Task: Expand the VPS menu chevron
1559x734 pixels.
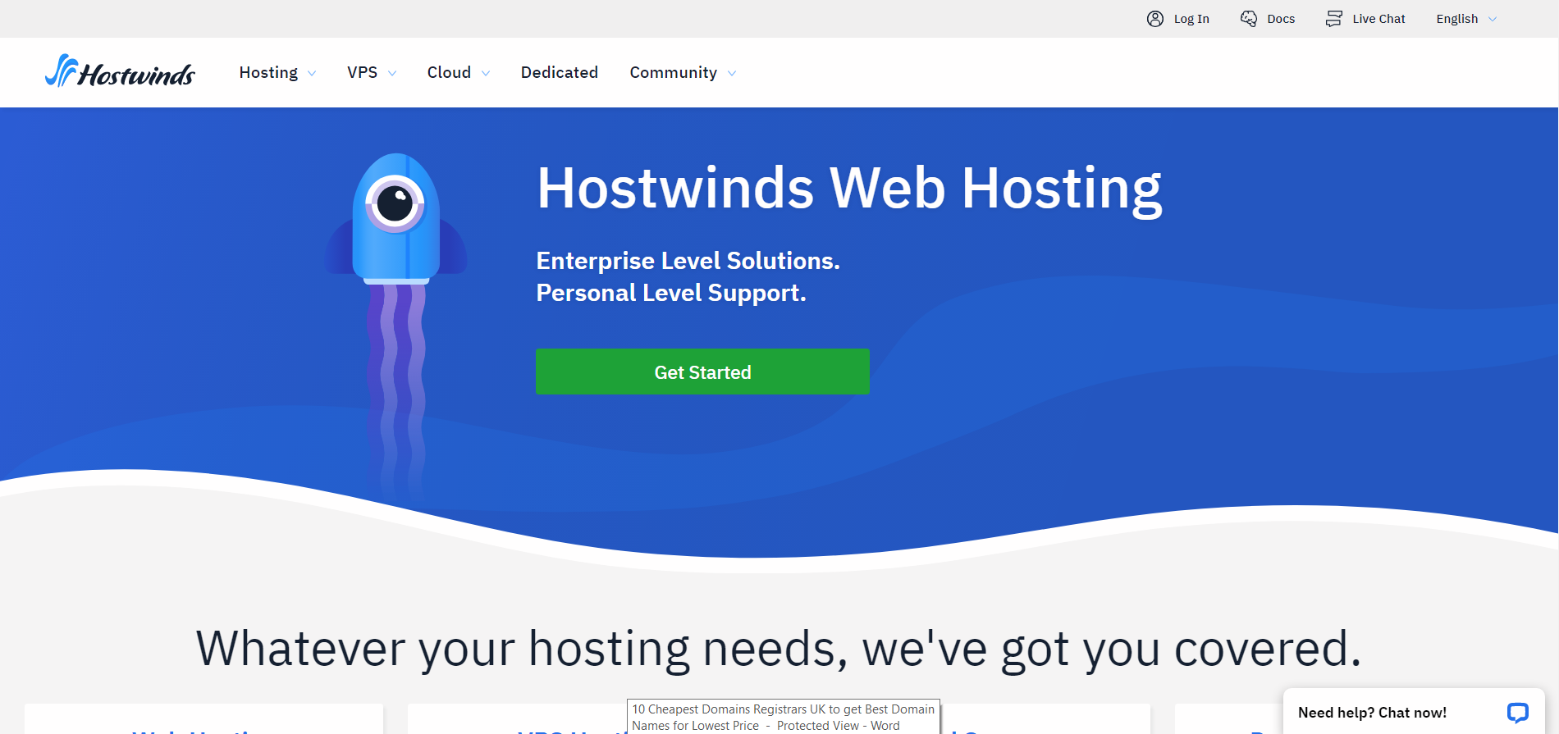Action: (392, 74)
